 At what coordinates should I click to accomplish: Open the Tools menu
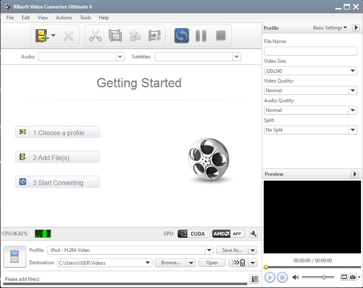85,18
